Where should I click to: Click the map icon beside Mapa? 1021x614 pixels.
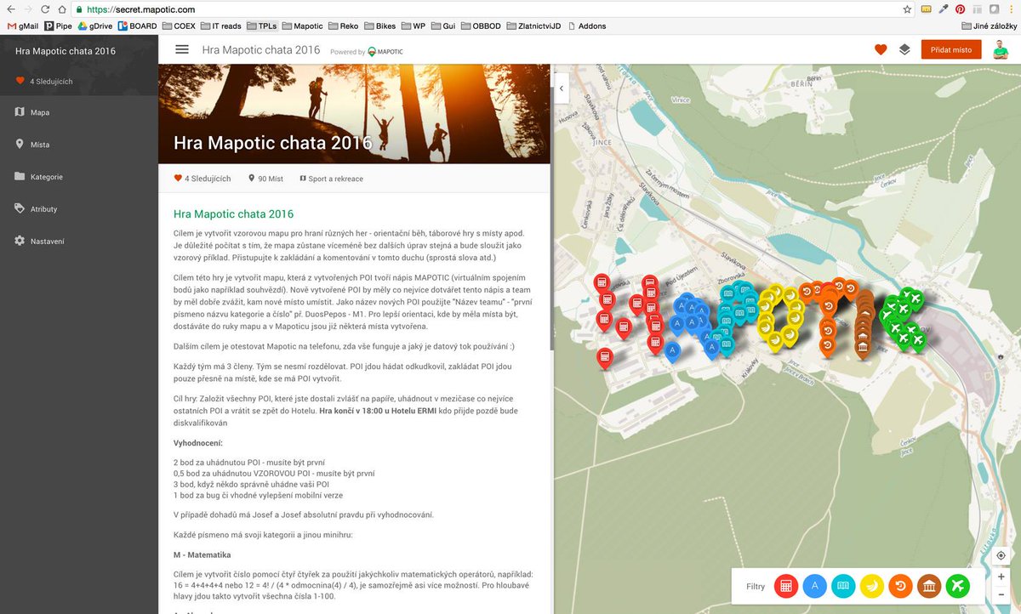tap(20, 112)
